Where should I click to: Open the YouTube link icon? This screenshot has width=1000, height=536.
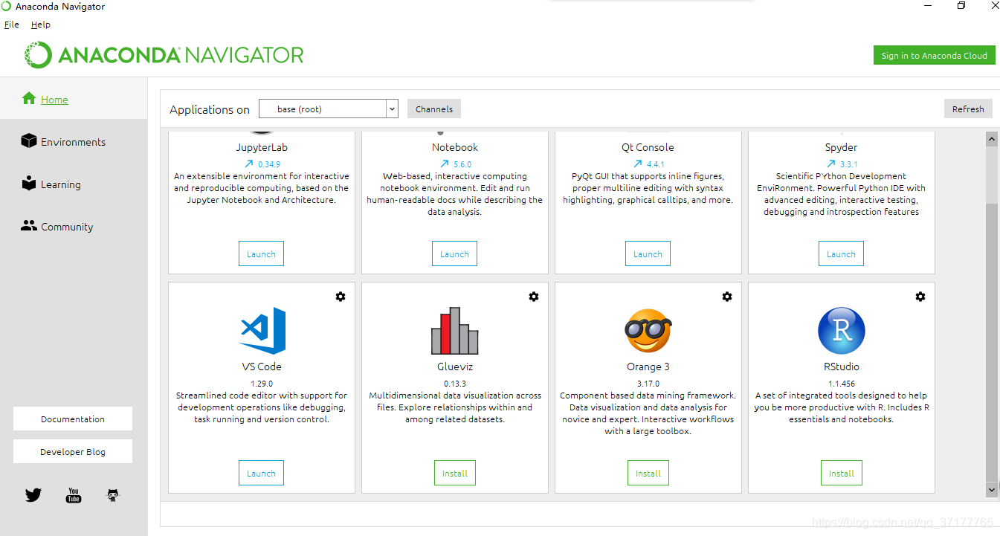click(x=74, y=495)
